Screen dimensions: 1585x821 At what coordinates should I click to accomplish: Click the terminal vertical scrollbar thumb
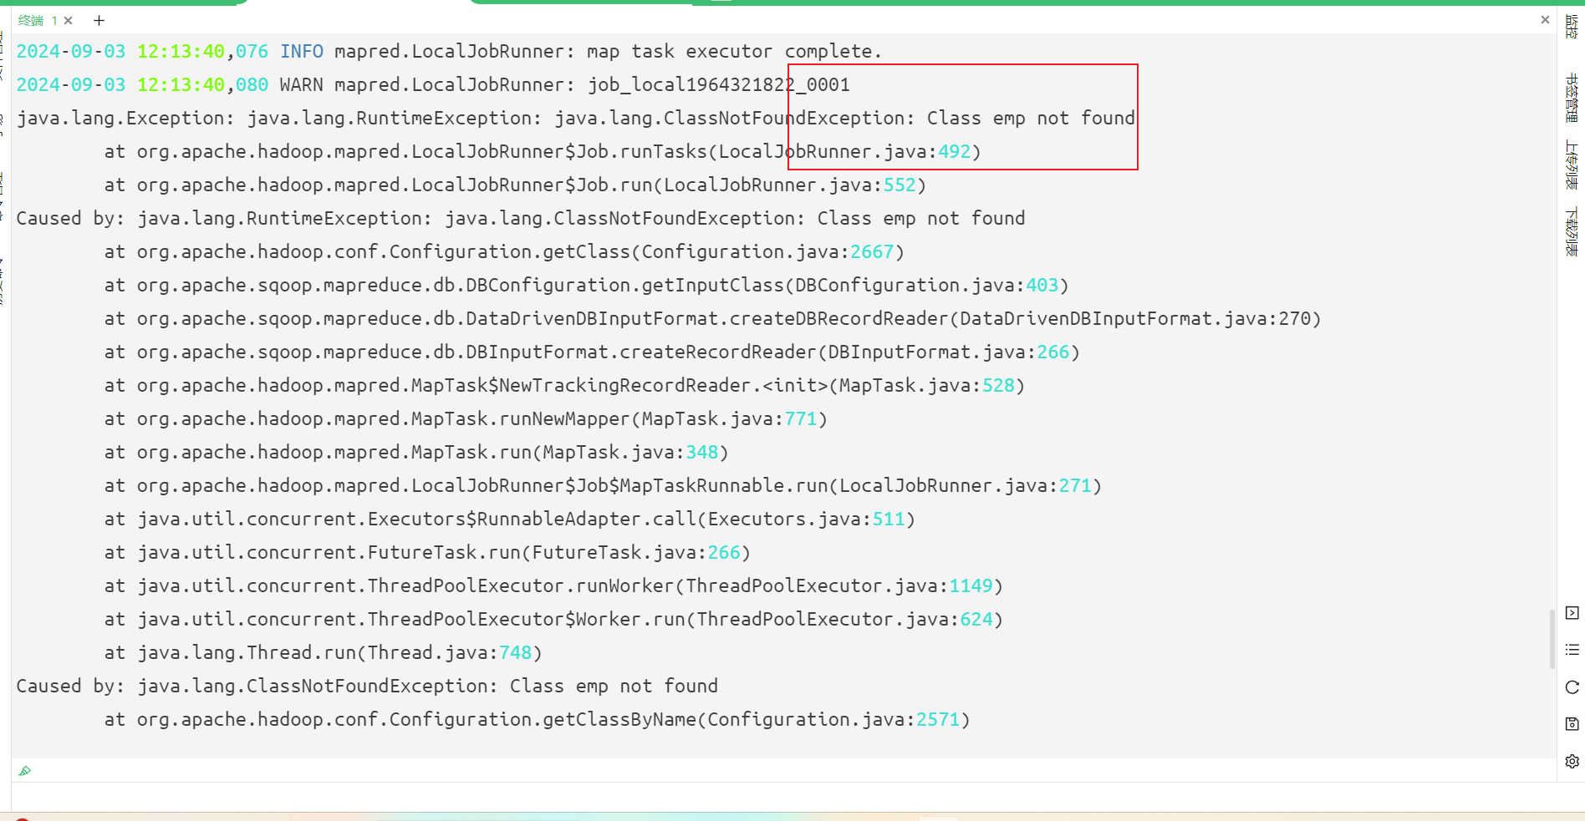point(1552,639)
